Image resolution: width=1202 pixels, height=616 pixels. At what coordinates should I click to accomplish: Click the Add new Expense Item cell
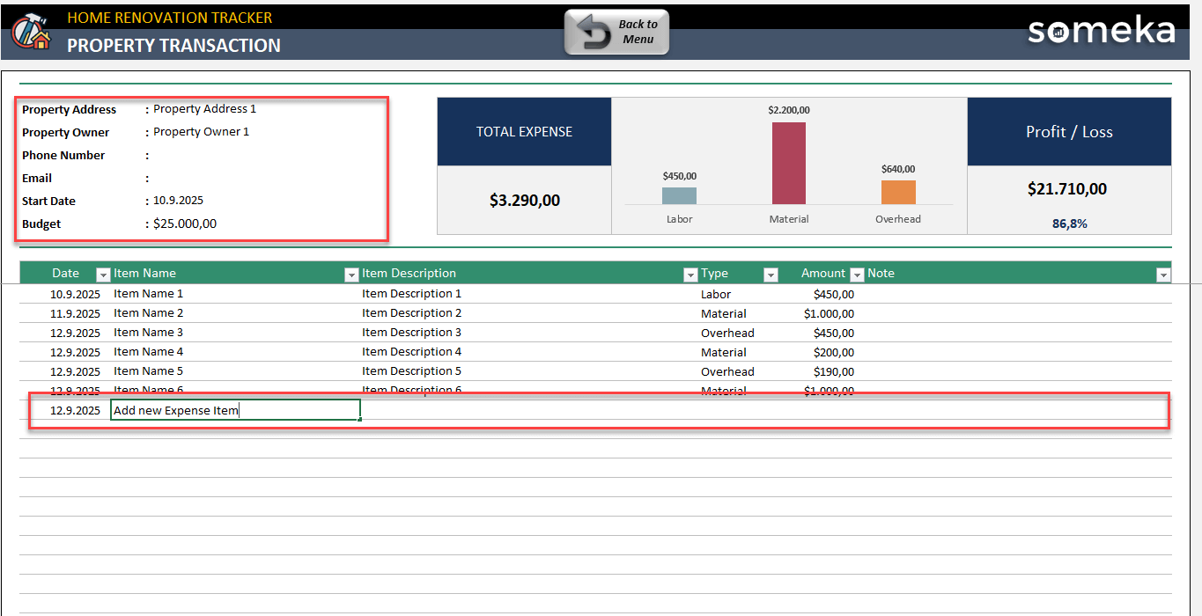[x=235, y=408]
